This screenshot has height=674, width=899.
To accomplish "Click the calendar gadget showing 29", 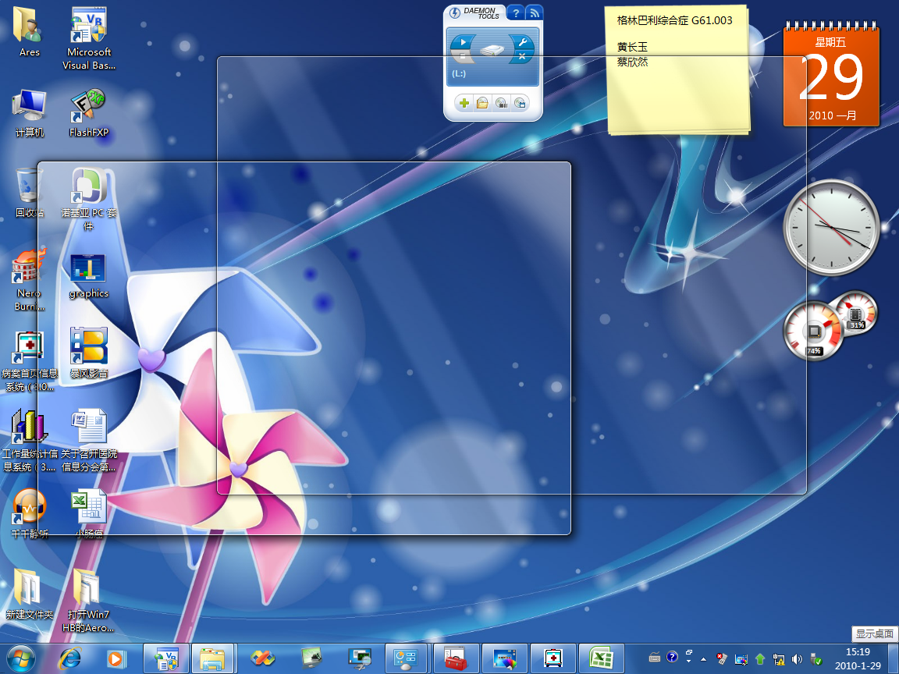I will (x=831, y=78).
